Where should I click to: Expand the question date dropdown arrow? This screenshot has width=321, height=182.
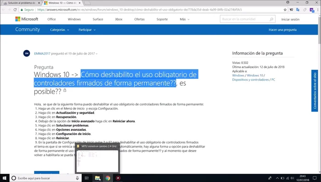[x=96, y=54]
